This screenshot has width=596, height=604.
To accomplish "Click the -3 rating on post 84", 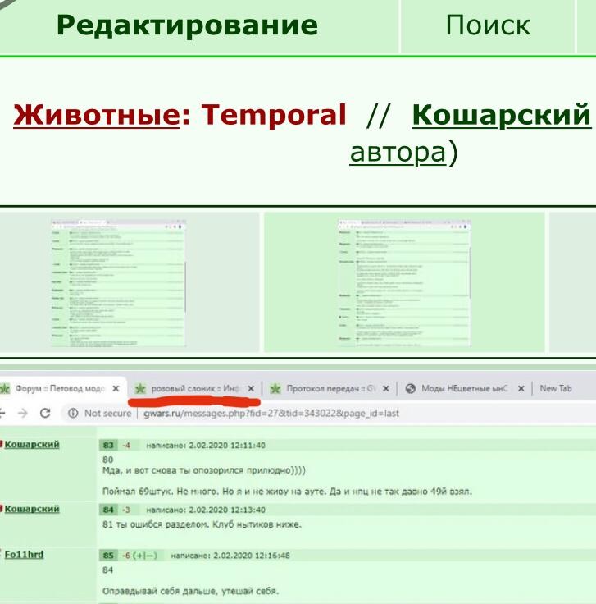I will coord(126,510).
